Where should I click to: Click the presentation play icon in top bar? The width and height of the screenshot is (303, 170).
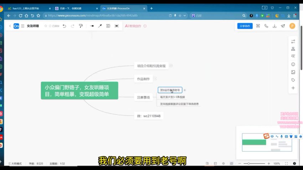[x=258, y=26]
